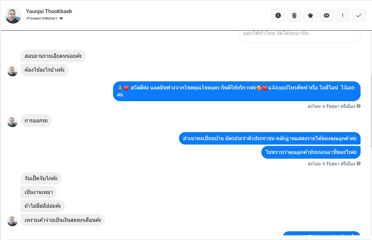Screen dimensions: 372x240
Task: Select the 'สอบถามรายเอียดหน่อยคะ' message bubble
Action: (53, 56)
